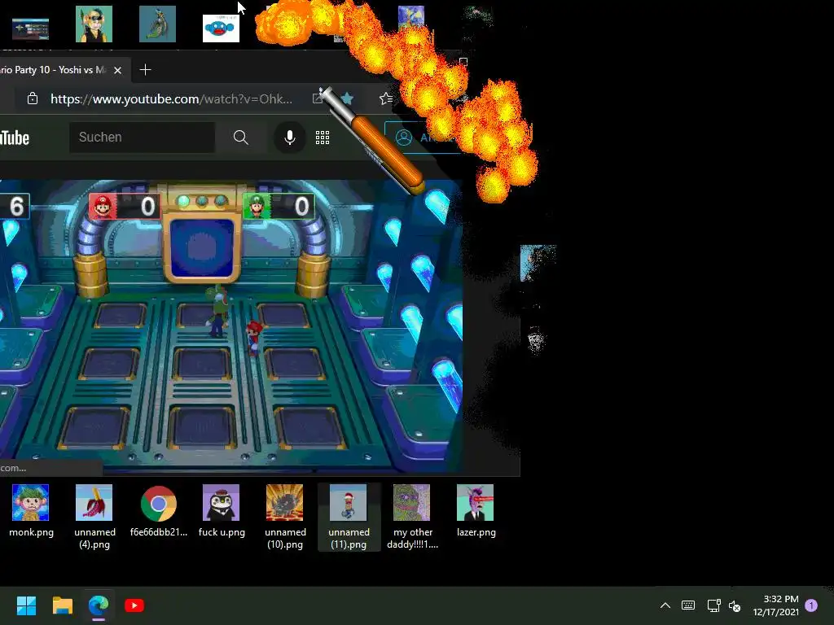The image size is (834, 625).
Task: Select the penguin fuck u.png file
Action: pyautogui.click(x=222, y=511)
